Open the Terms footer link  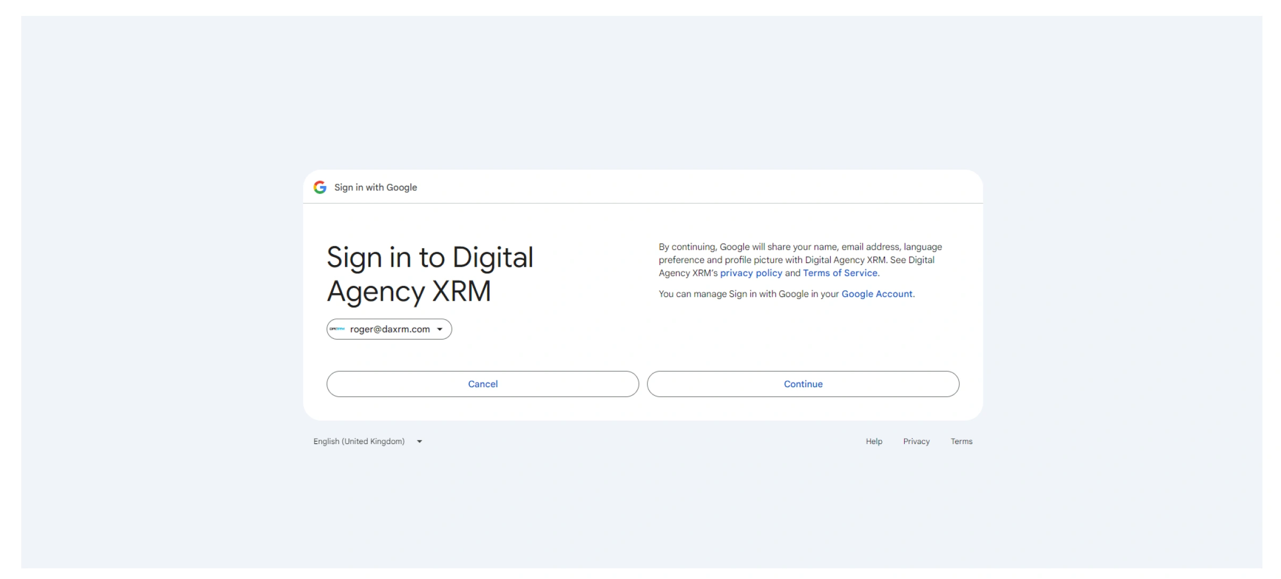(x=962, y=441)
